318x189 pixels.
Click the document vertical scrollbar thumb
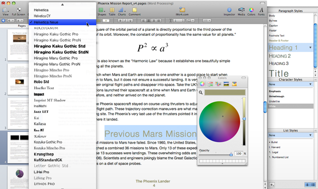(x=265, y=107)
